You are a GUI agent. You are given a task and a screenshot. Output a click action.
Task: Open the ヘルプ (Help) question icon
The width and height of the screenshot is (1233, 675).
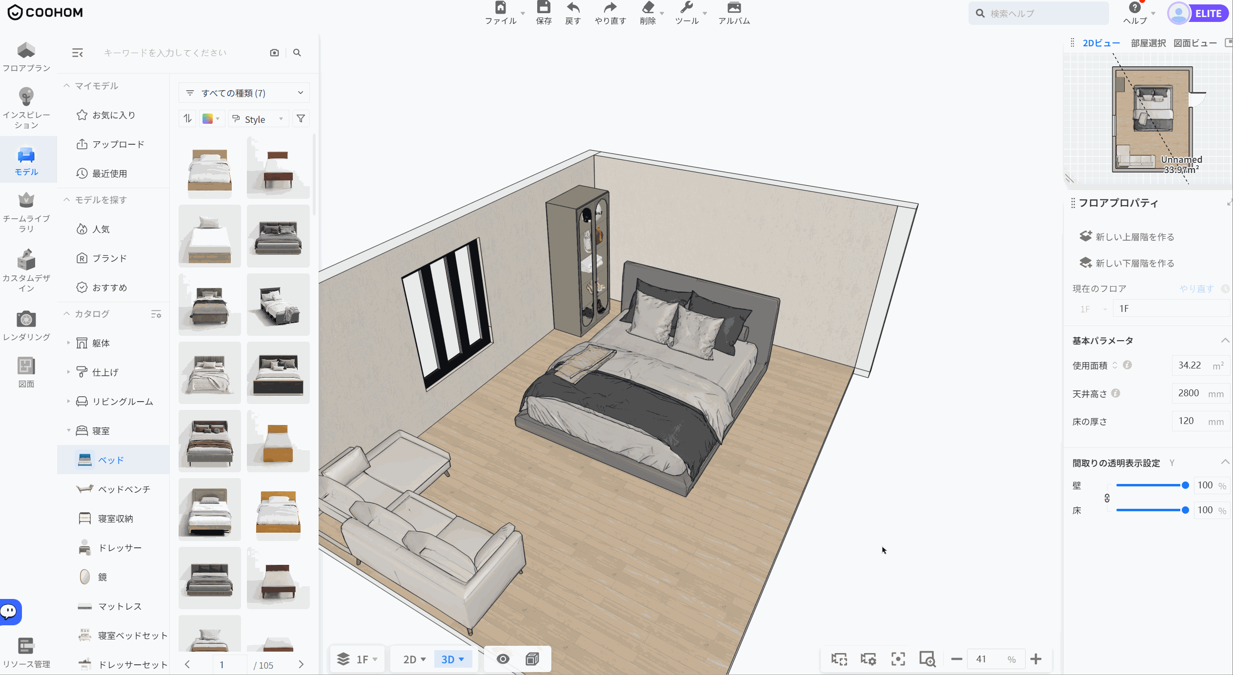(1135, 8)
